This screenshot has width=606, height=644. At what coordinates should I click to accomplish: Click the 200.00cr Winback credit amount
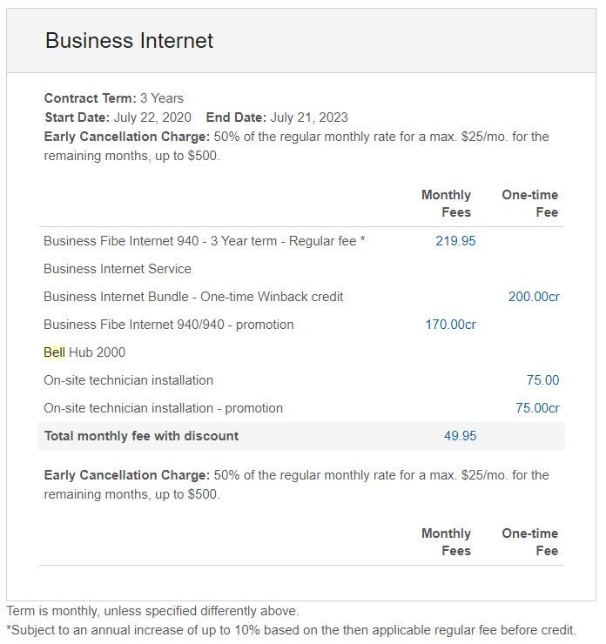[x=534, y=297]
